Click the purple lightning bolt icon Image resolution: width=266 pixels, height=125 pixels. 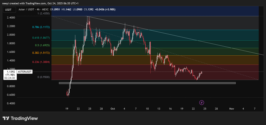coord(202,102)
